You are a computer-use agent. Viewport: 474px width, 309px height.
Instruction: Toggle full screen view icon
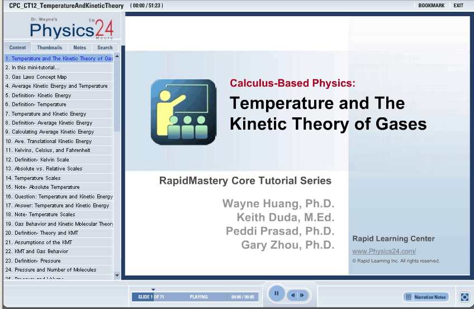[x=464, y=297]
